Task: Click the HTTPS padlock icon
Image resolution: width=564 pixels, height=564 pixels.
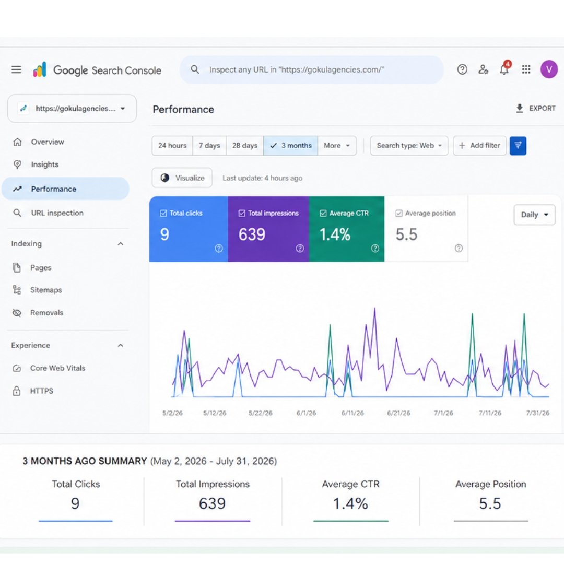Action: click(x=17, y=391)
